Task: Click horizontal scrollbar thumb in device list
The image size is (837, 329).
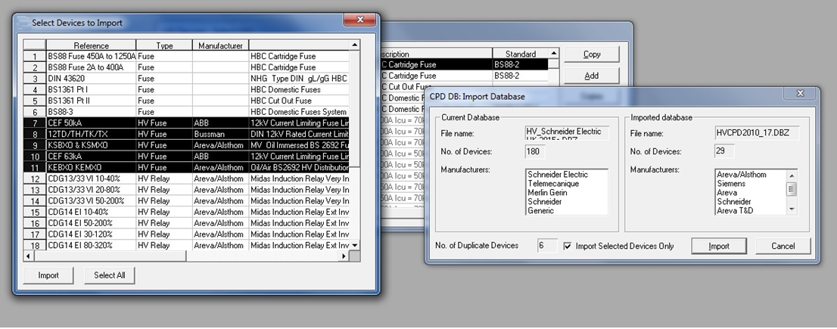Action: point(110,256)
